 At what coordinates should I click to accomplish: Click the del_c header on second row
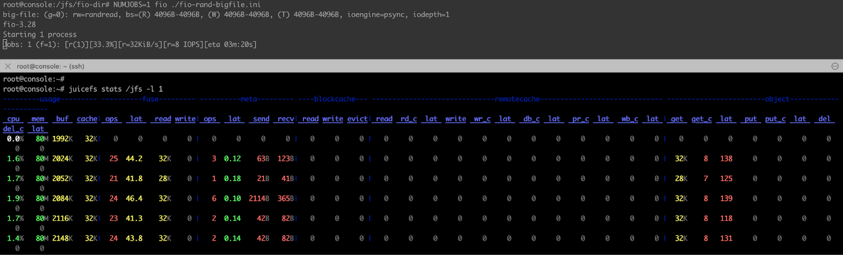(x=13, y=129)
